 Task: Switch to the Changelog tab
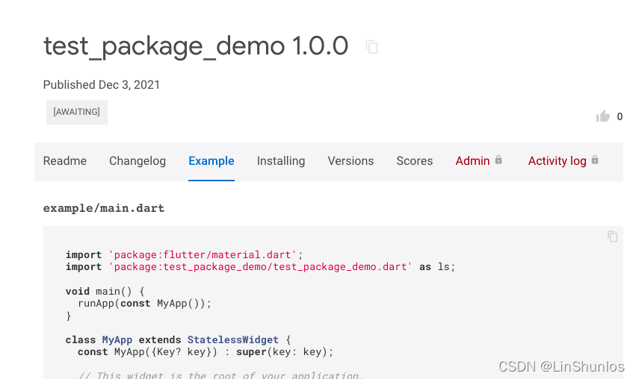click(138, 160)
